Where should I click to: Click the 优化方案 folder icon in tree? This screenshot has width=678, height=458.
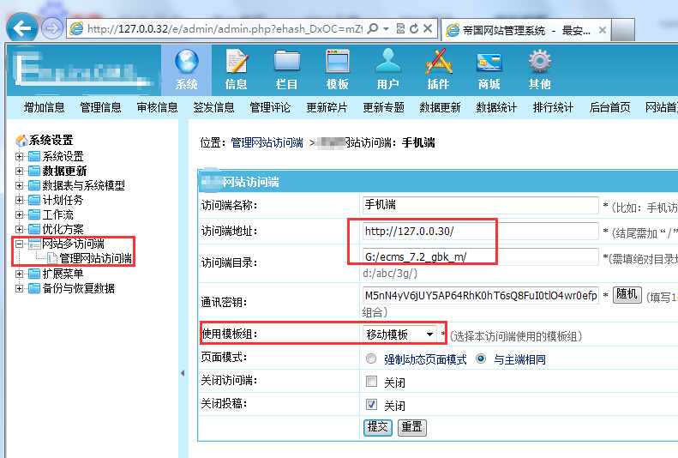pyautogui.click(x=34, y=229)
